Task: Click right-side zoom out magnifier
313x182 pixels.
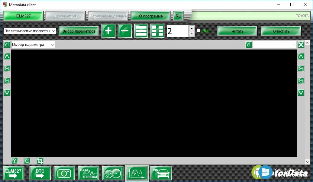Action: click(x=301, y=81)
